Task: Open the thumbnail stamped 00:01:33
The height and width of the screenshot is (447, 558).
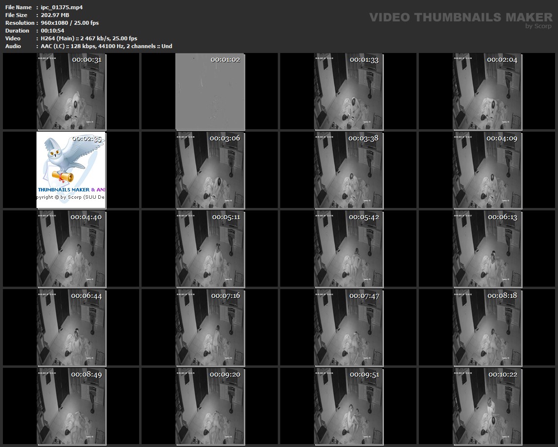Action: (x=348, y=92)
